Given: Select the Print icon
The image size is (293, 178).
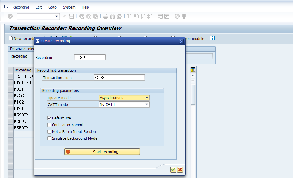Looking at the screenshot, I should click(105, 16).
